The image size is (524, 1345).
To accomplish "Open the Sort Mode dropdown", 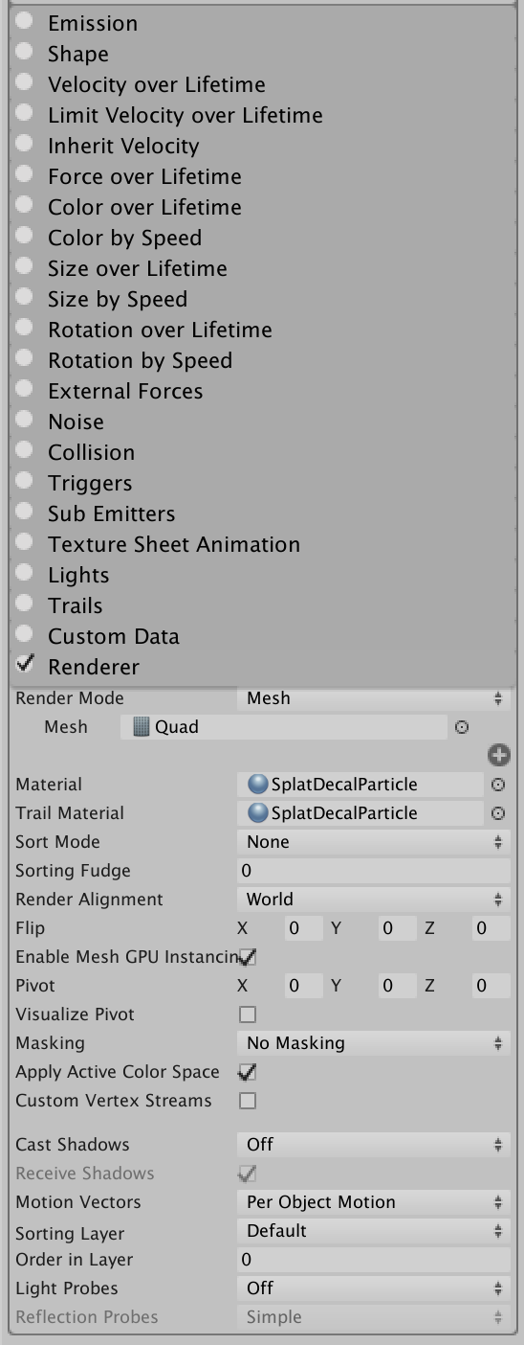I will (x=373, y=842).
